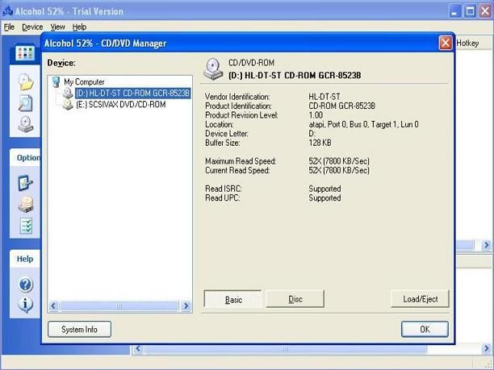The height and width of the screenshot is (370, 494).
Task: Open the Device menu
Action: click(32, 27)
